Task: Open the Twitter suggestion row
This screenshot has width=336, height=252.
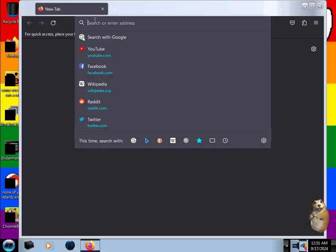Action: (x=173, y=122)
